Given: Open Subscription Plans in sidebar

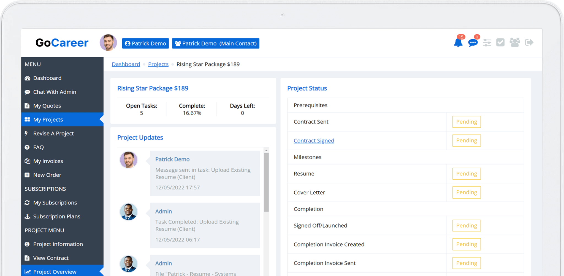Looking at the screenshot, I should [56, 216].
